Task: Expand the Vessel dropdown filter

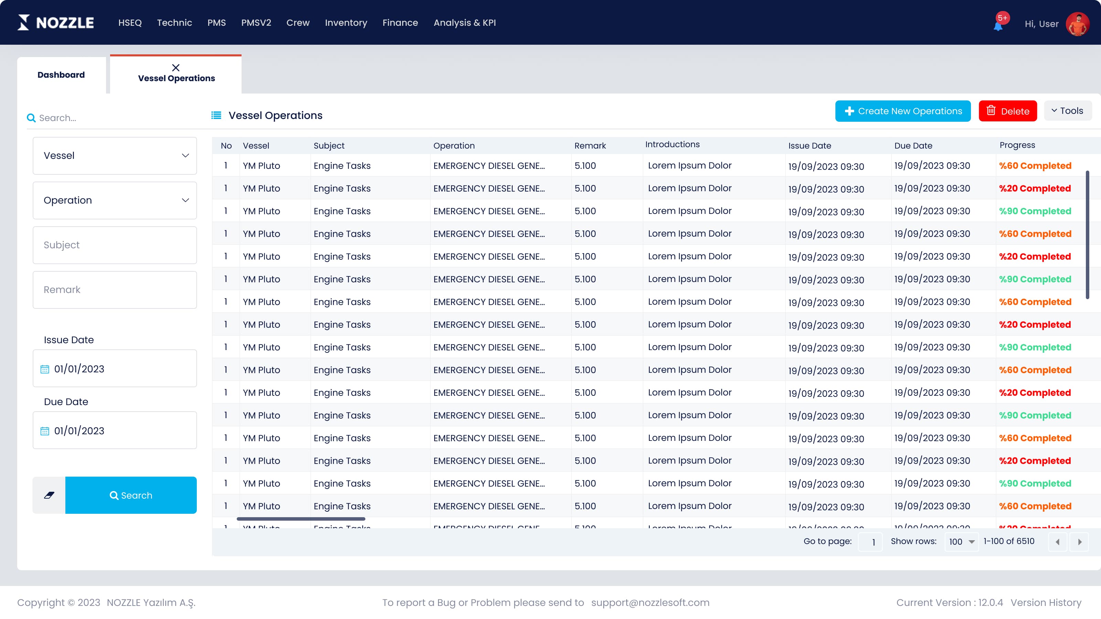Action: (x=115, y=155)
